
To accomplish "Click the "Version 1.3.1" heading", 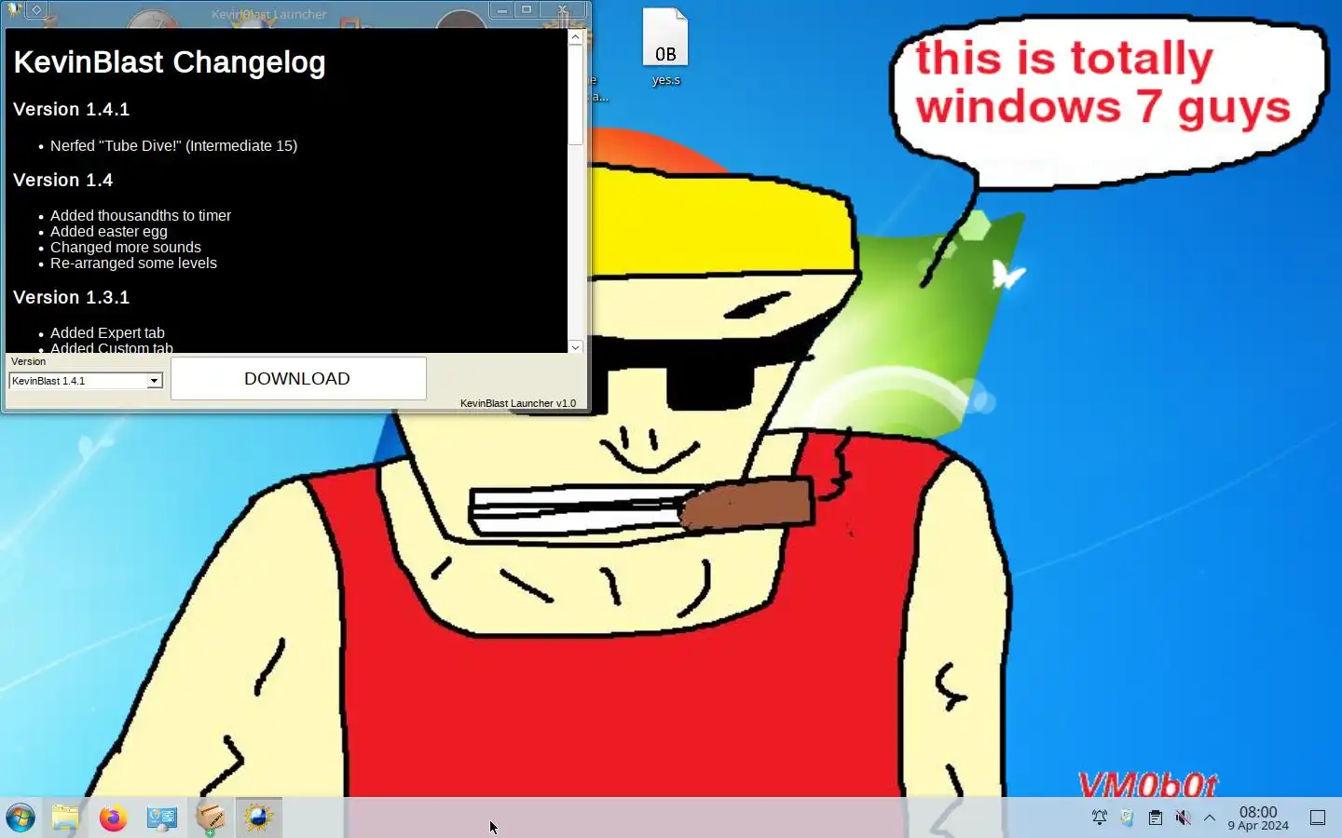I will [72, 298].
